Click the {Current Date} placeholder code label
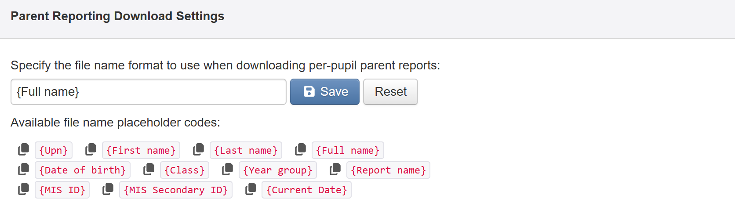Screen dimensions: 735x206 pos(306,190)
